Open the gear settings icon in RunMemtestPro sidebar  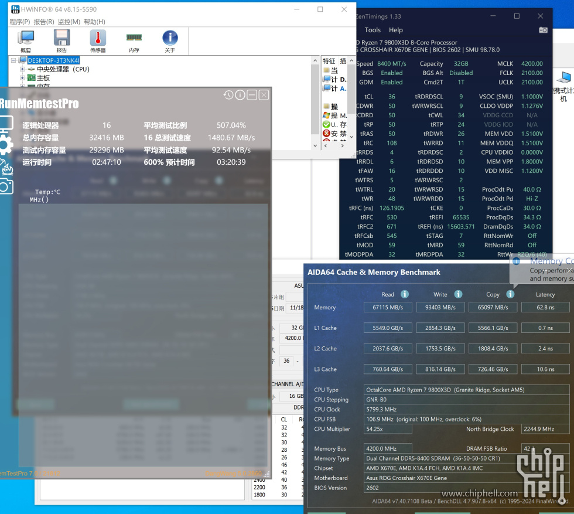tap(6, 145)
